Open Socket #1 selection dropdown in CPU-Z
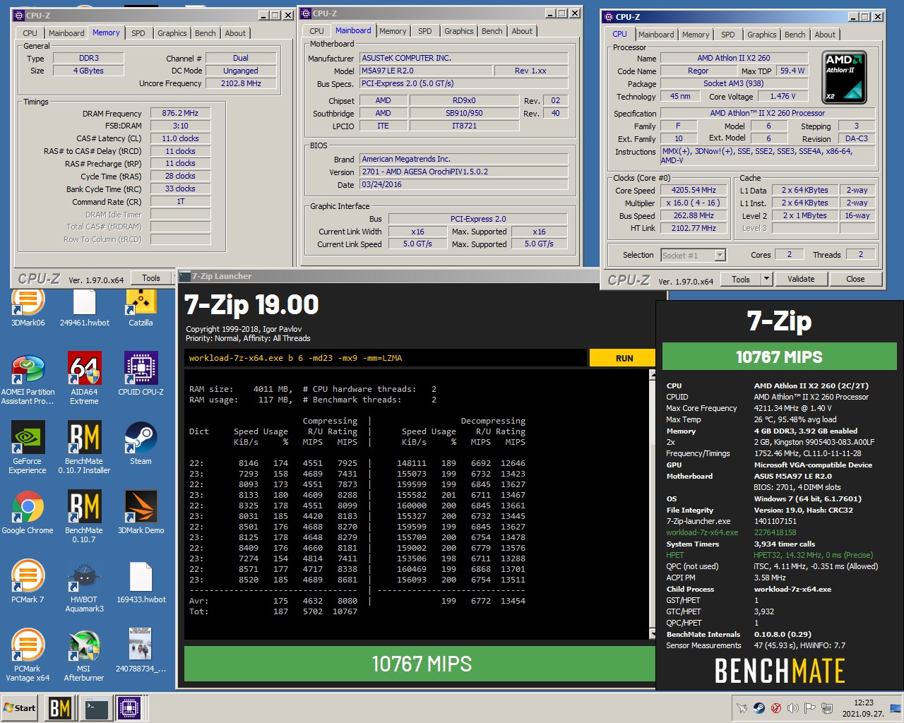Viewport: 904px width, 723px height. (x=693, y=256)
